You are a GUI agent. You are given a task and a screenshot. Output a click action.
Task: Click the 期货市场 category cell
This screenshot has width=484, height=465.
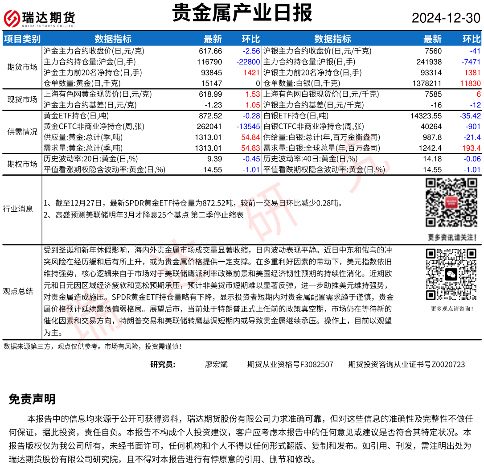point(22,67)
